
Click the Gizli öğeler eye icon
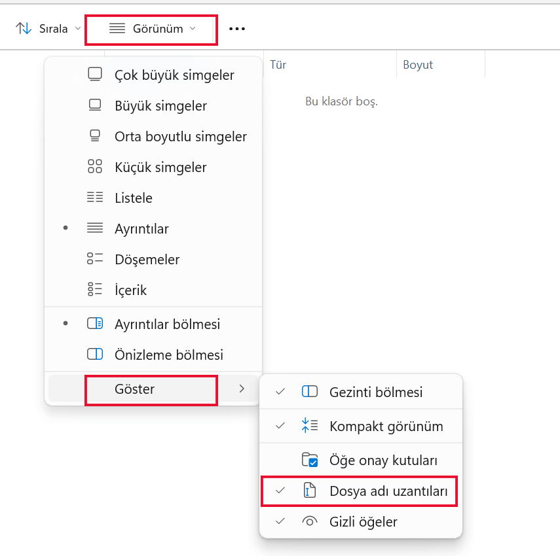310,521
